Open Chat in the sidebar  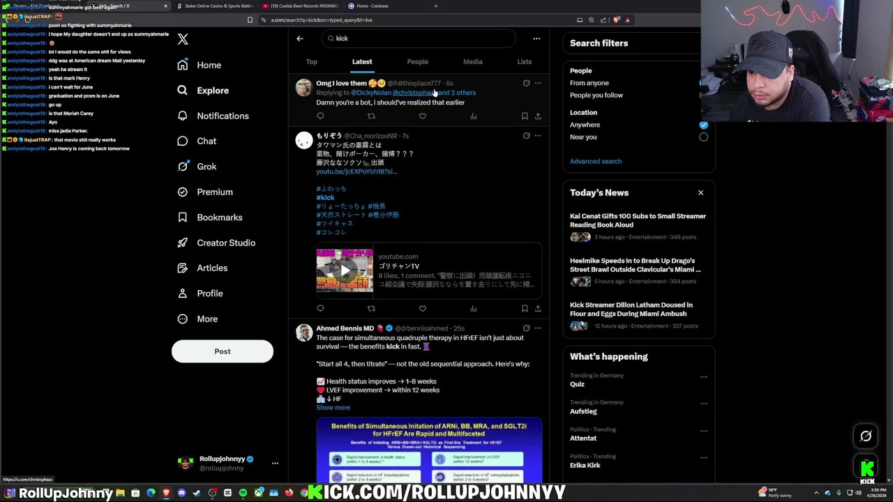click(197, 141)
